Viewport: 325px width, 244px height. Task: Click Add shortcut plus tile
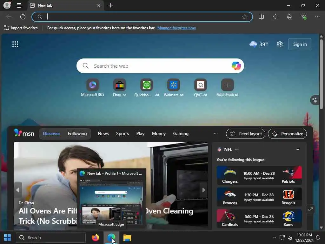click(x=227, y=88)
